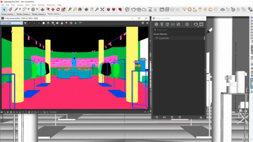Select the Circle shape tool

point(33,9)
